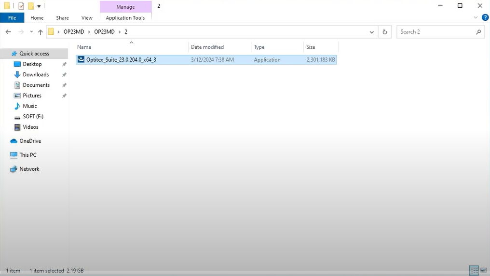Open the File menu
490x276 pixels.
tap(12, 18)
